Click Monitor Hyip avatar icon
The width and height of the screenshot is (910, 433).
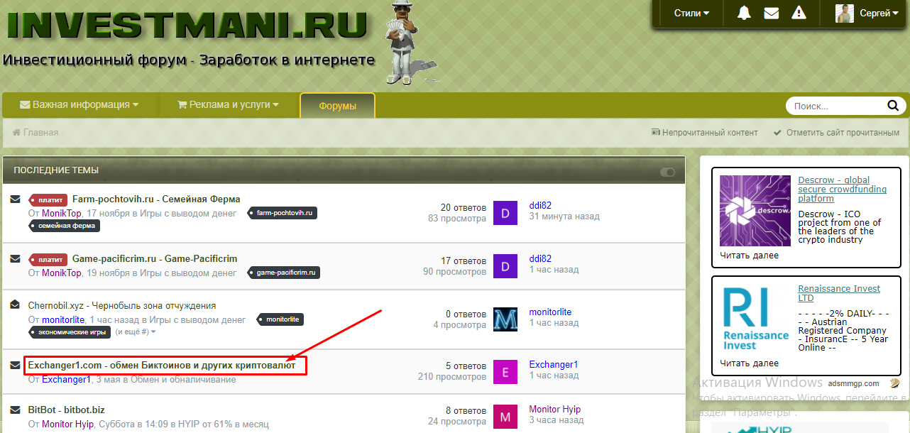505,417
